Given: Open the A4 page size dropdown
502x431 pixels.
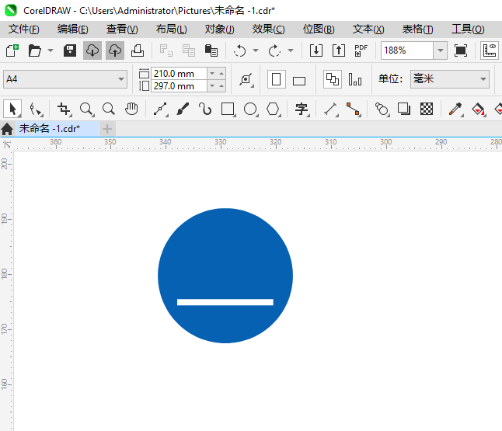Looking at the screenshot, I should (121, 79).
